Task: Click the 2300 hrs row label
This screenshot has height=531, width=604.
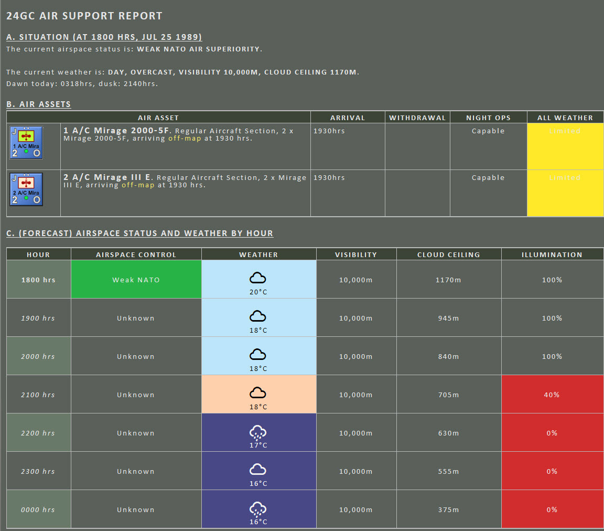Action: click(x=38, y=471)
